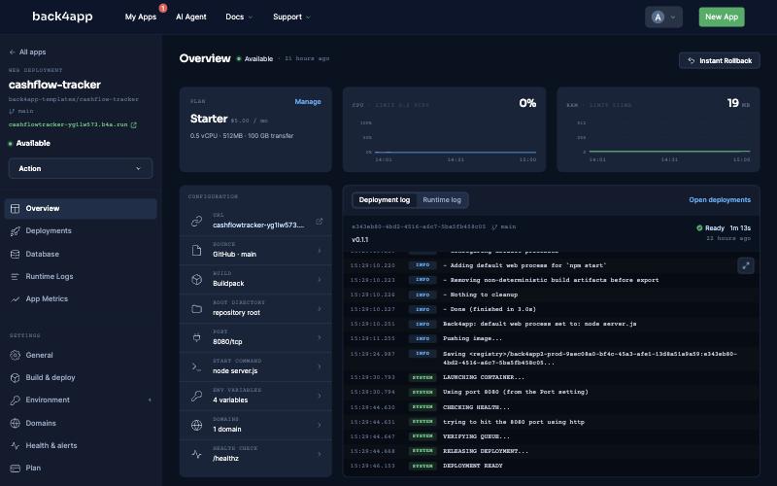Click the Root Directory folder icon
Viewport: 777px width, 486px height.
tap(197, 309)
